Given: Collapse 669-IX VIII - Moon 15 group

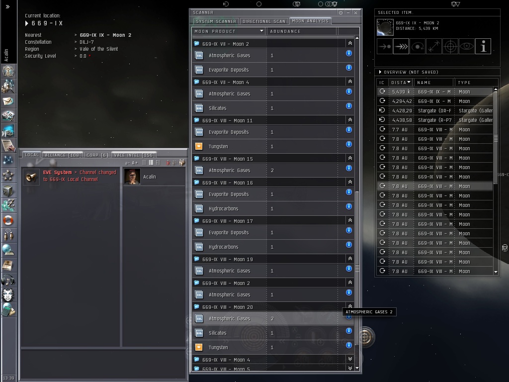Looking at the screenshot, I should click(x=350, y=158).
